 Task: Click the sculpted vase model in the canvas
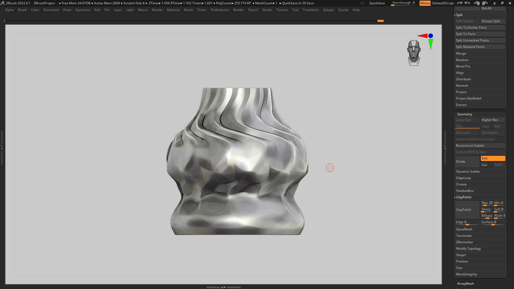coord(237,161)
